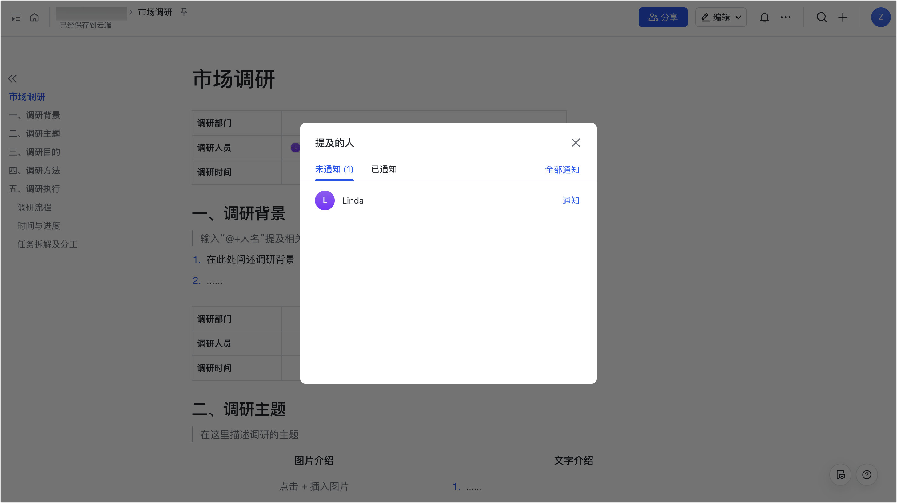Click the first 调研时间 table cell

click(x=237, y=172)
